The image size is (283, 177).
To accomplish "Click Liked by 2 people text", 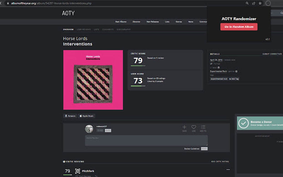I will point(155,81).
